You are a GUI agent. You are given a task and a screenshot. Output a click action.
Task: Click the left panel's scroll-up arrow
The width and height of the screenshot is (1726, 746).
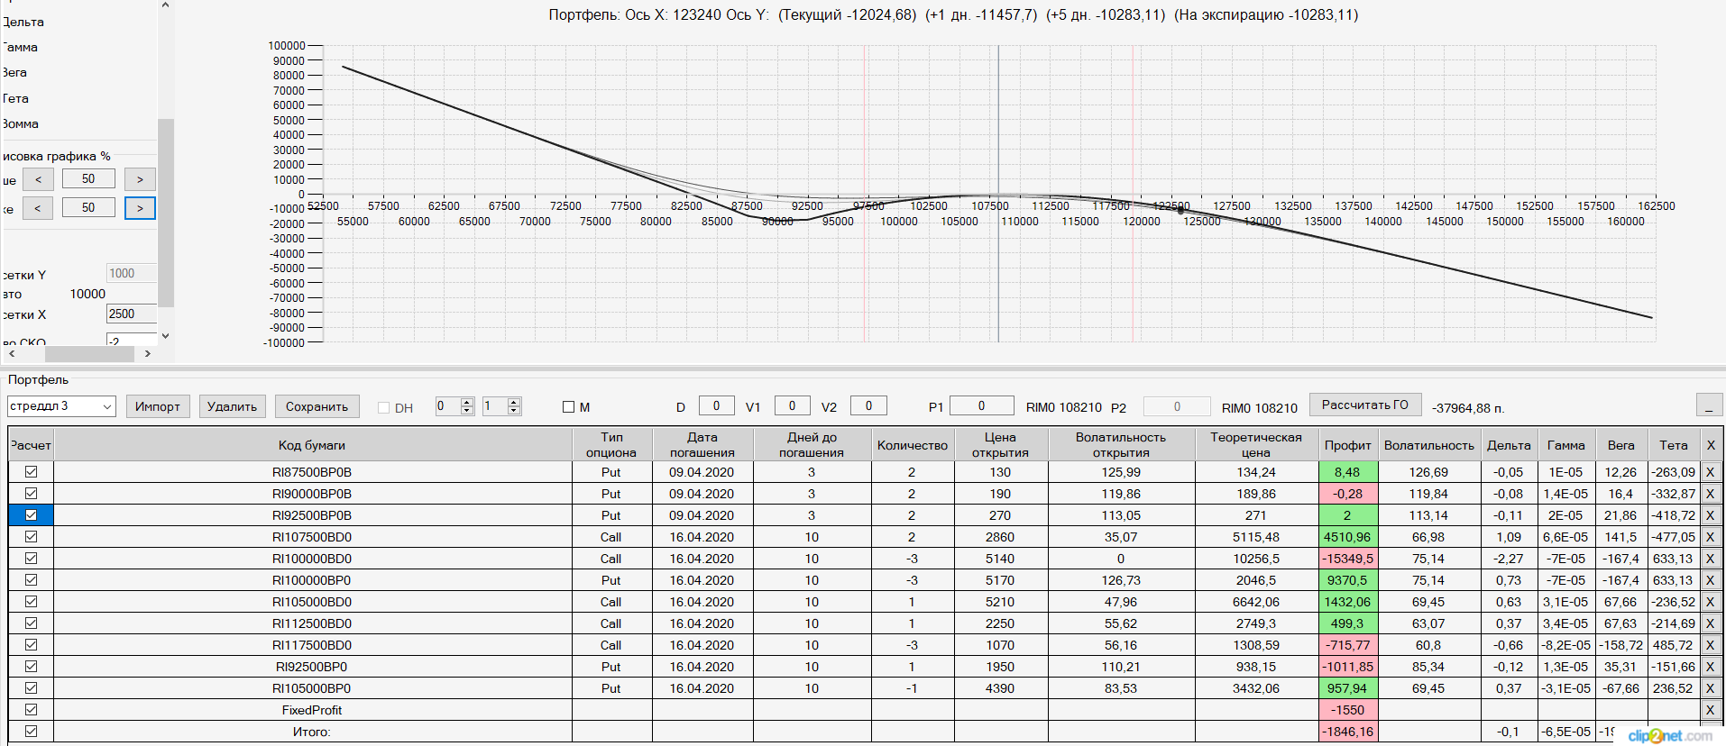165,5
